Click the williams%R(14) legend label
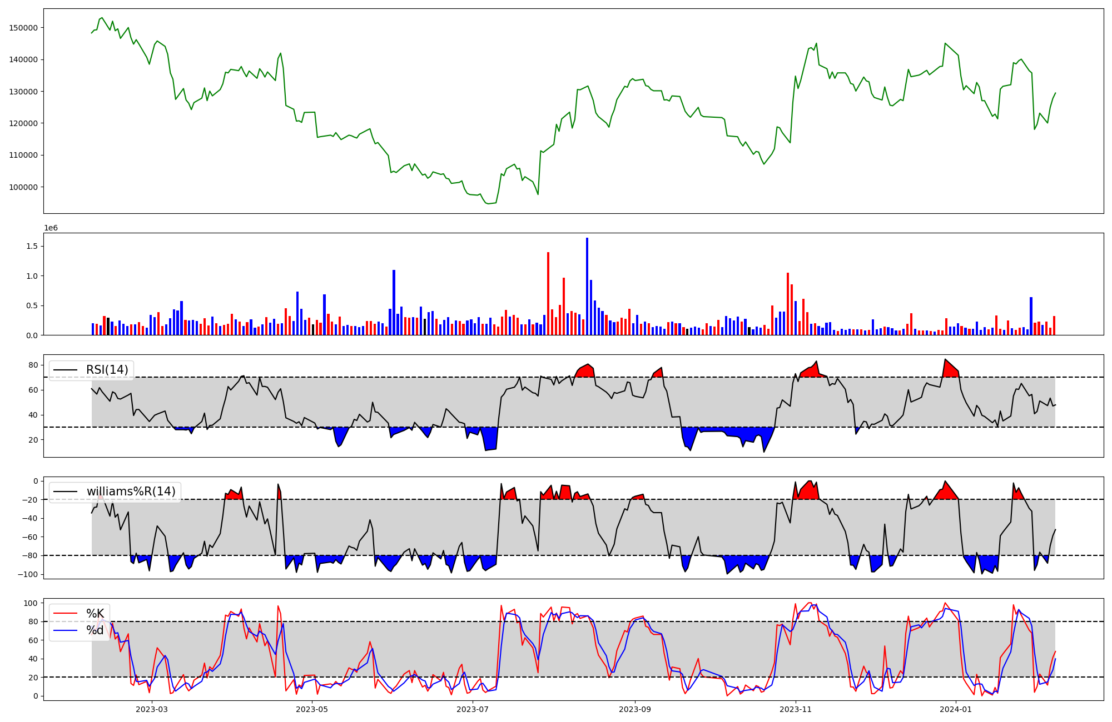 [x=131, y=492]
